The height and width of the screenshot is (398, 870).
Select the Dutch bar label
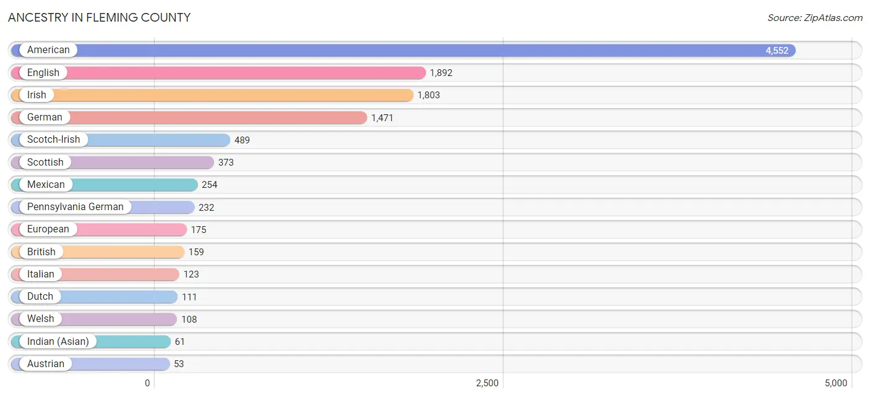coord(40,297)
